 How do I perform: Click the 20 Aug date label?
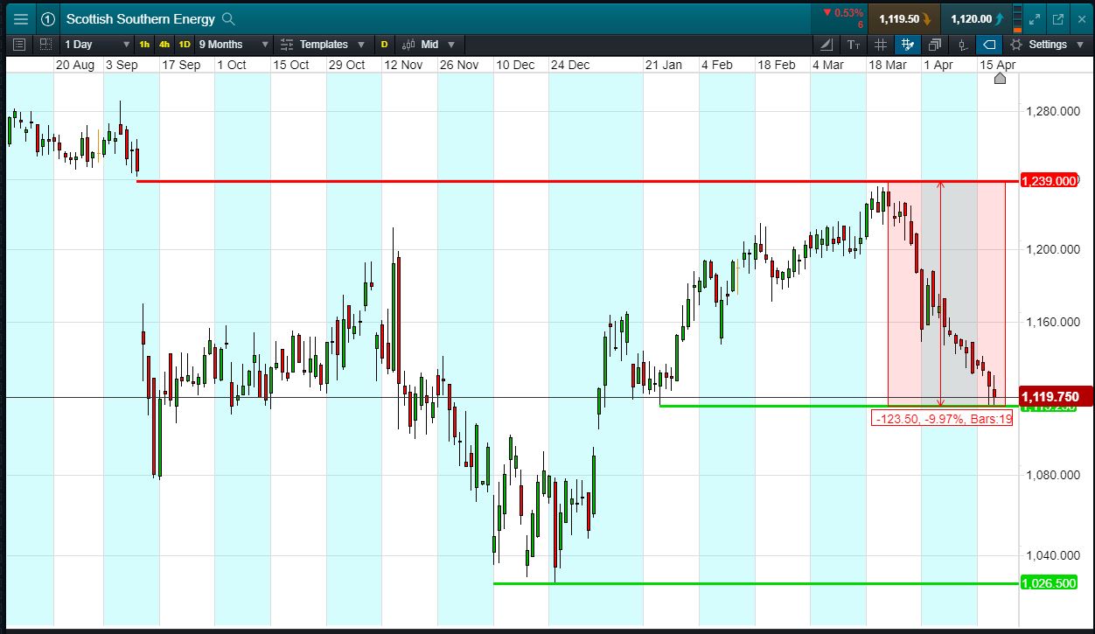coord(74,65)
